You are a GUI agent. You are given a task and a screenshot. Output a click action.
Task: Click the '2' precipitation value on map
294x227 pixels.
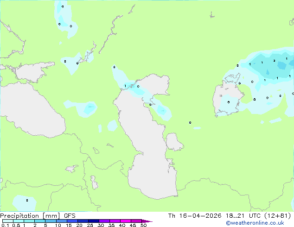click(x=275, y=61)
